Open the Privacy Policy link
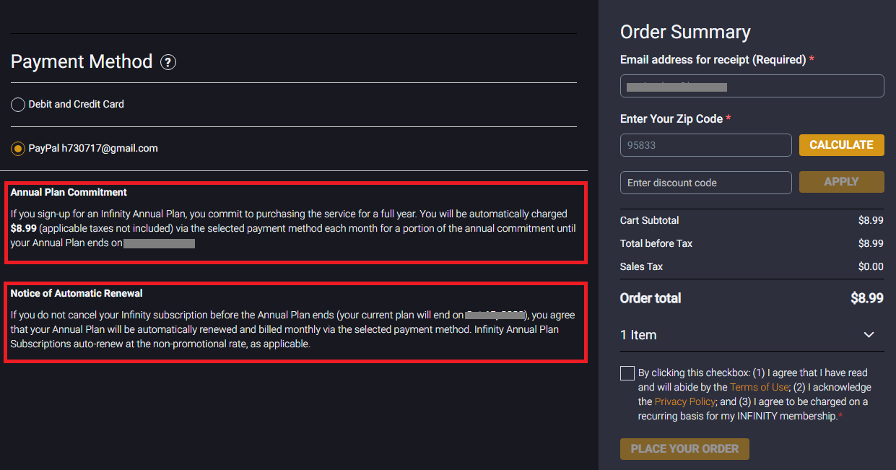 click(x=685, y=401)
